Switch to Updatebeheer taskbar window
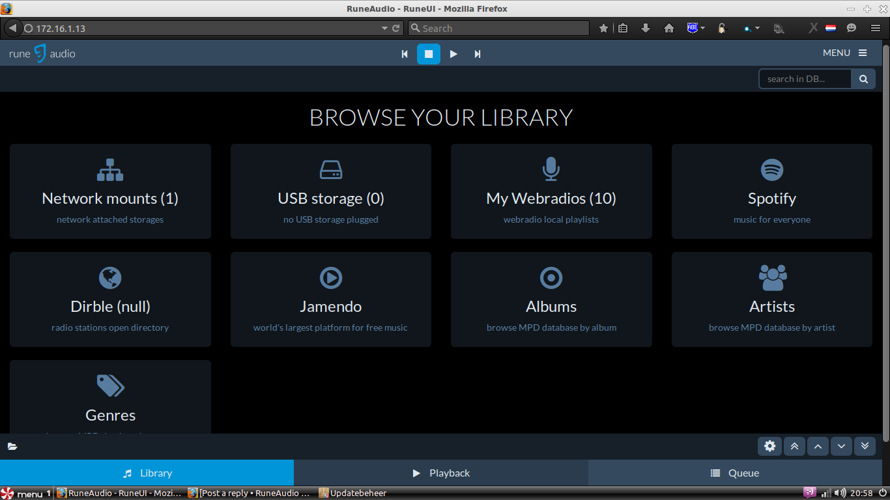The image size is (890, 500). (353, 493)
